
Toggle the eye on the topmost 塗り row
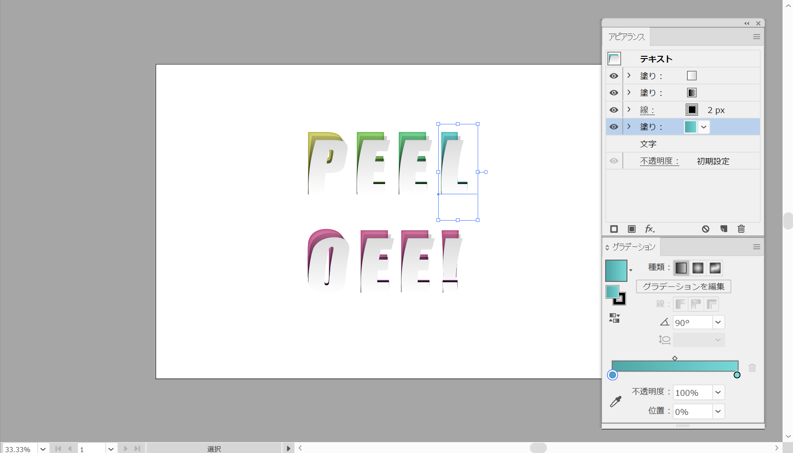point(614,76)
